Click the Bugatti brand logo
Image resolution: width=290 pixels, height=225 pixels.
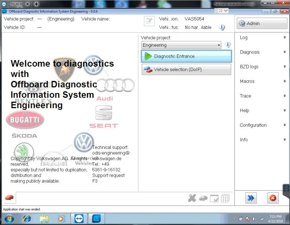(25, 120)
